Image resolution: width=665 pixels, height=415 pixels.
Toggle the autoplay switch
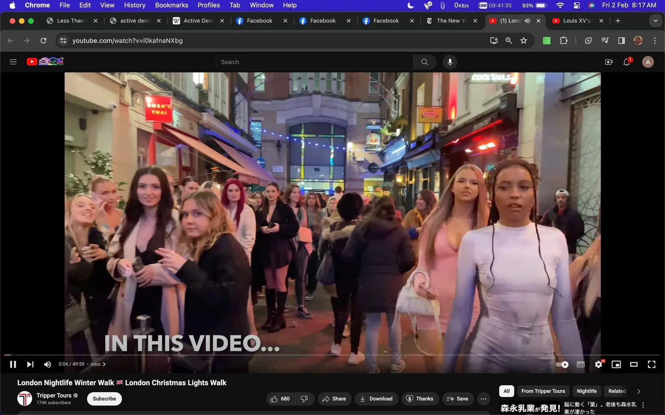click(562, 364)
